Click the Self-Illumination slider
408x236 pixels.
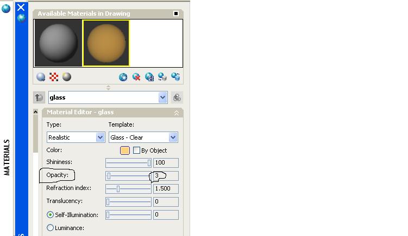pyautogui.click(x=128, y=215)
